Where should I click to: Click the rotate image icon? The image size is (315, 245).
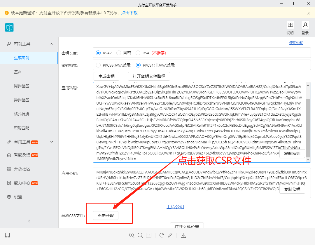(x=162, y=235)
